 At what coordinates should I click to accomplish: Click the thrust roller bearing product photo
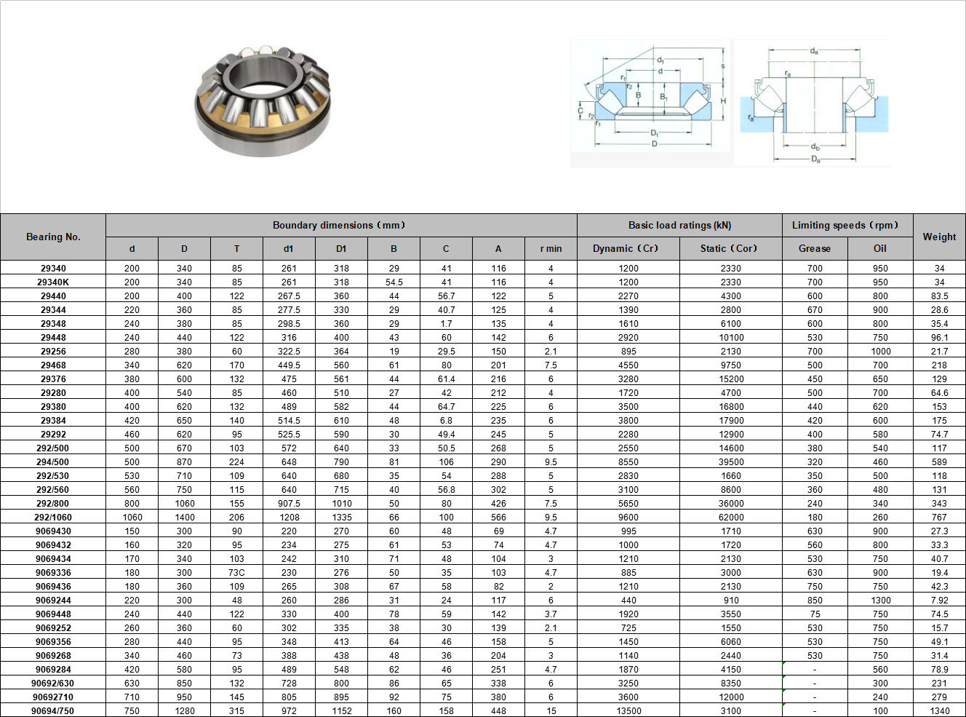(x=263, y=100)
